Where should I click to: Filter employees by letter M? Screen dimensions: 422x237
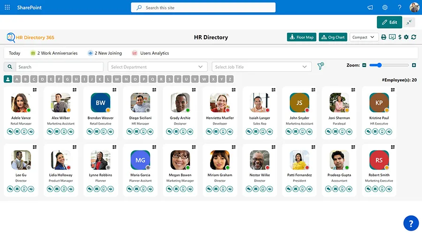point(117,79)
